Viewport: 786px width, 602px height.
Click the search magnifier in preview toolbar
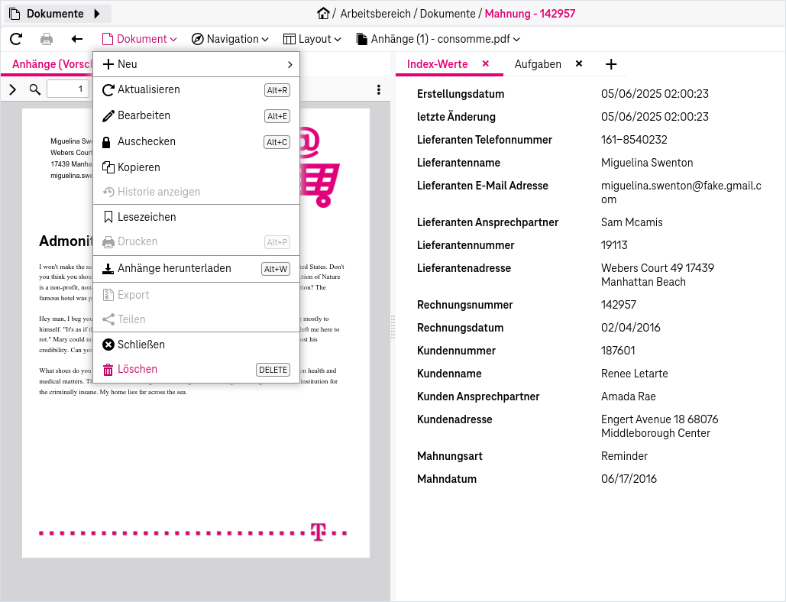34,89
